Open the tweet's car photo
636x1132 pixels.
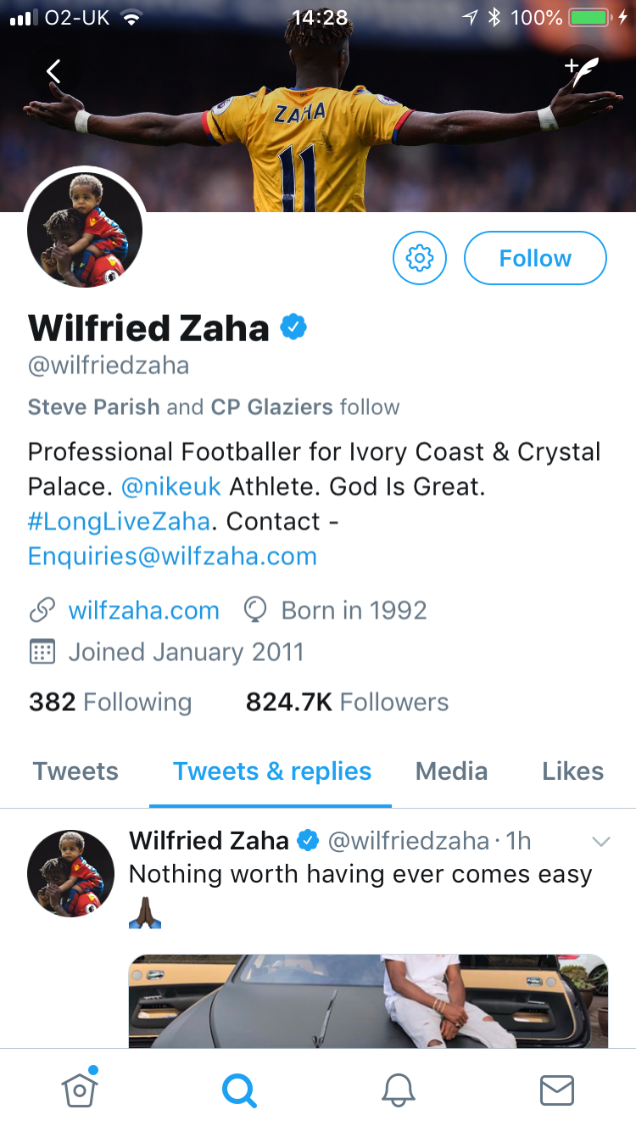368,1001
